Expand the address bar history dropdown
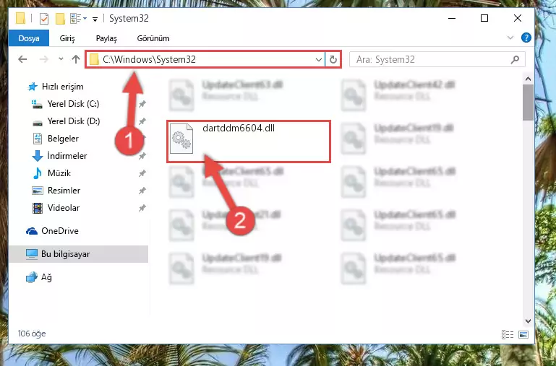This screenshot has height=366, width=556. (x=319, y=59)
